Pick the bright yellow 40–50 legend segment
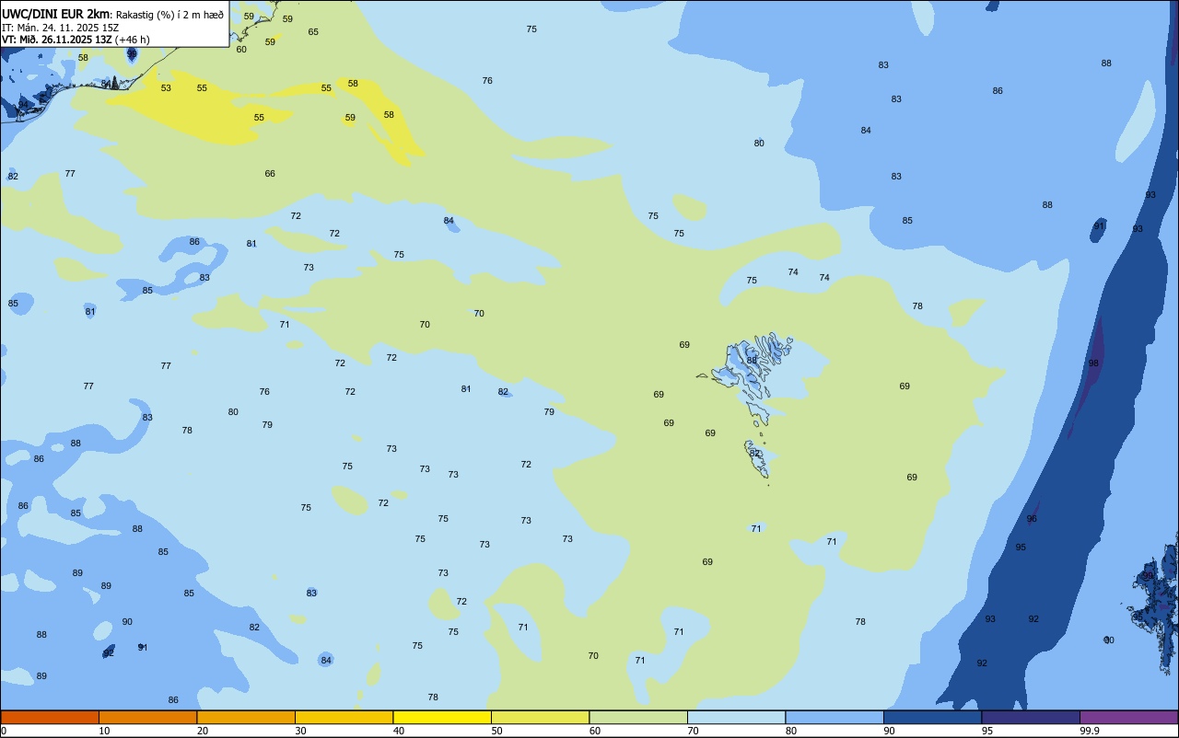This screenshot has height=738, width=1179. click(x=442, y=717)
